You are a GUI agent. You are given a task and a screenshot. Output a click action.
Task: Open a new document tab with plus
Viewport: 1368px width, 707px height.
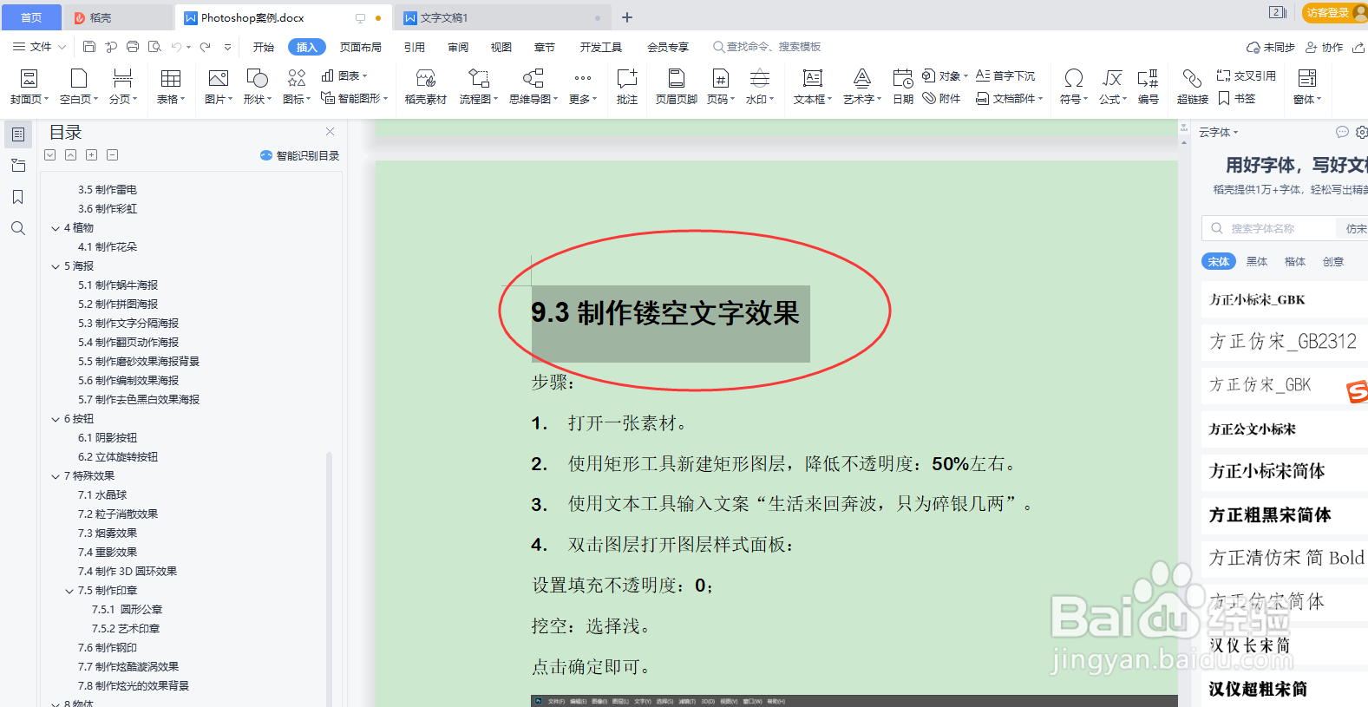click(627, 17)
